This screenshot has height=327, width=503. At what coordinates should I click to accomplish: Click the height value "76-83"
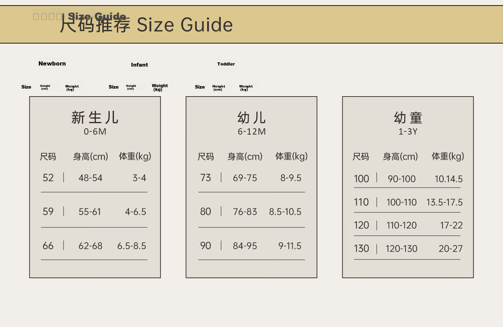tap(245, 212)
